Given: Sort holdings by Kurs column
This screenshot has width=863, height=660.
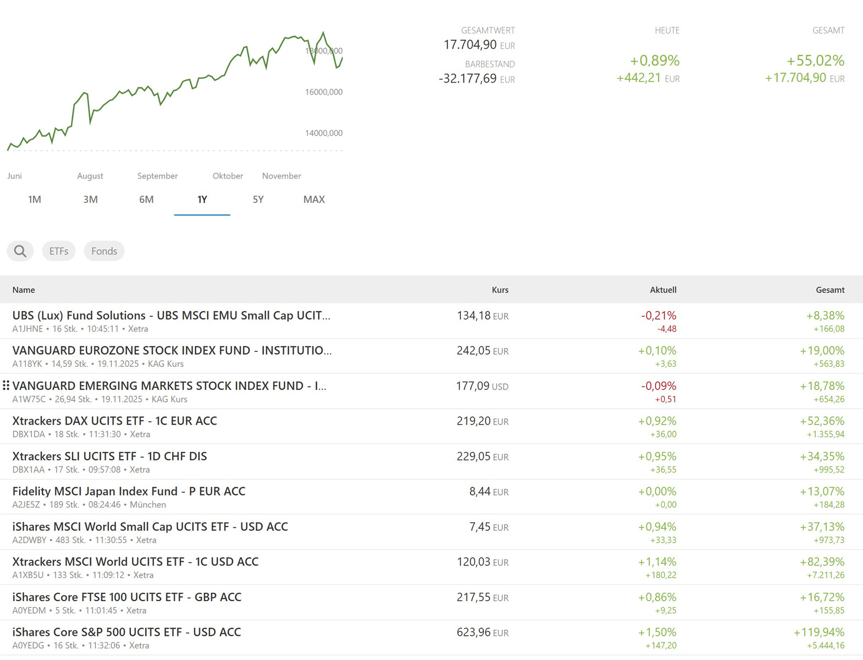Looking at the screenshot, I should click(x=499, y=290).
